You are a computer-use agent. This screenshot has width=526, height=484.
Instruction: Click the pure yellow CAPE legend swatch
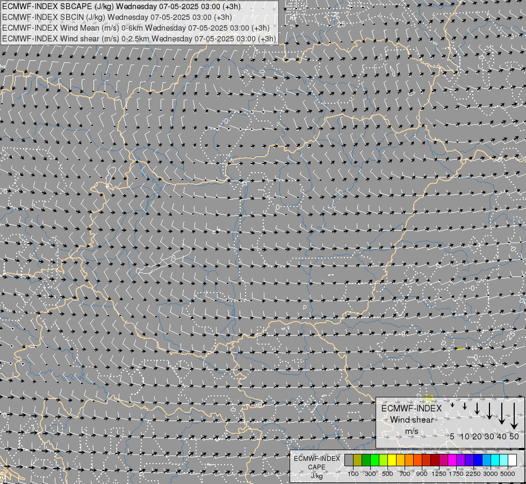[392, 460]
